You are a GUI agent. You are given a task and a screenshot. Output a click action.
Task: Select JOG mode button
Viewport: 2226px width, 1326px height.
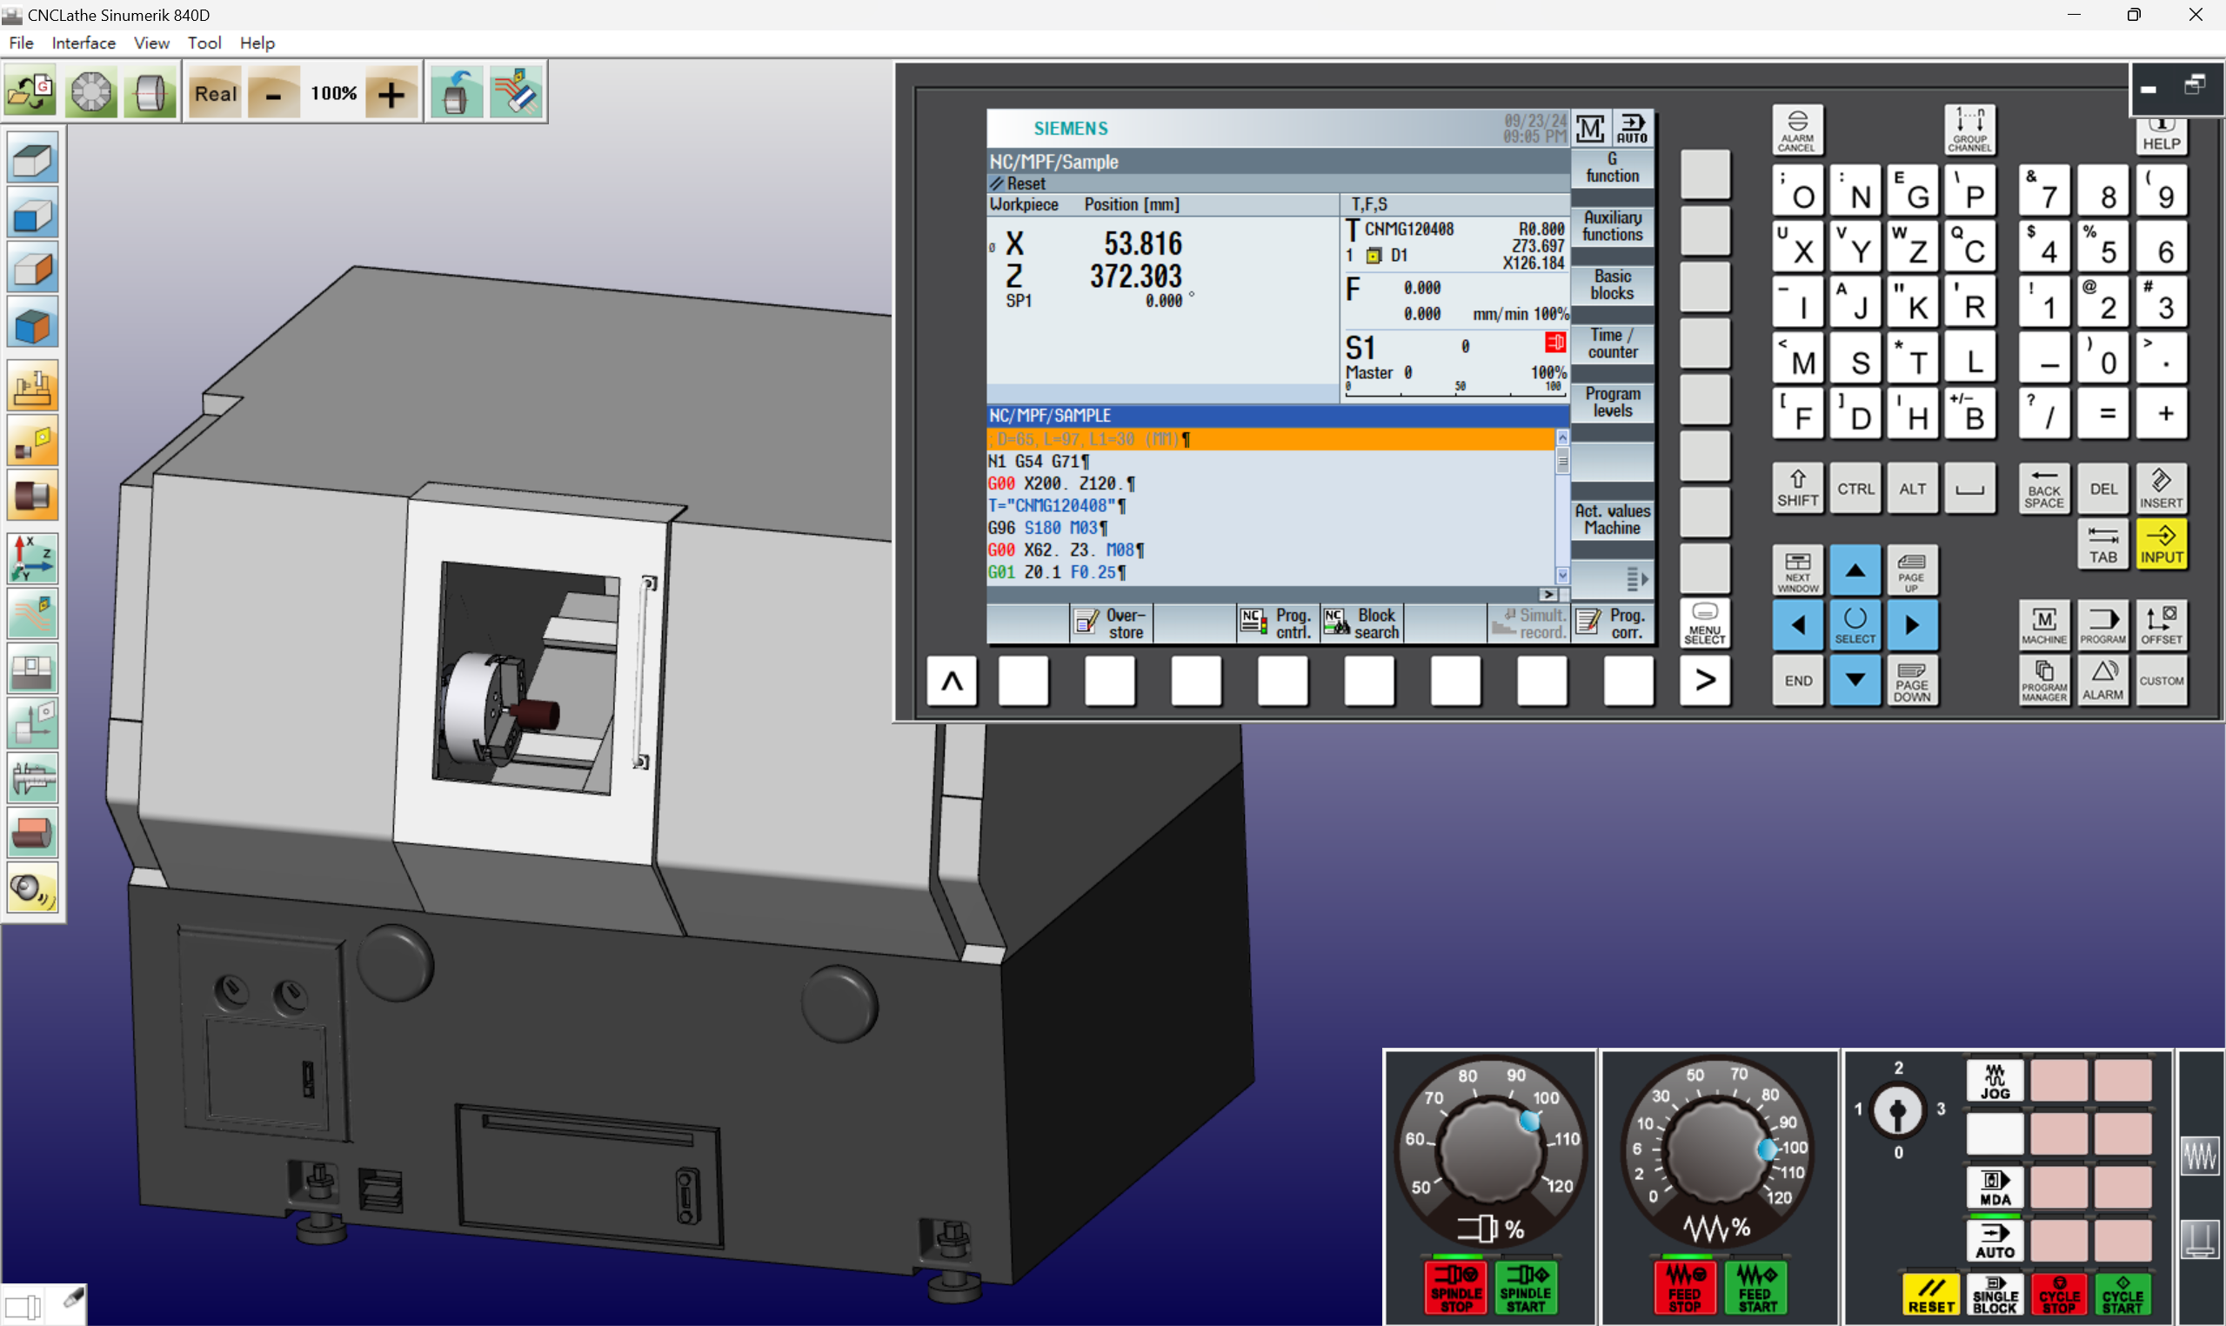click(x=1995, y=1082)
